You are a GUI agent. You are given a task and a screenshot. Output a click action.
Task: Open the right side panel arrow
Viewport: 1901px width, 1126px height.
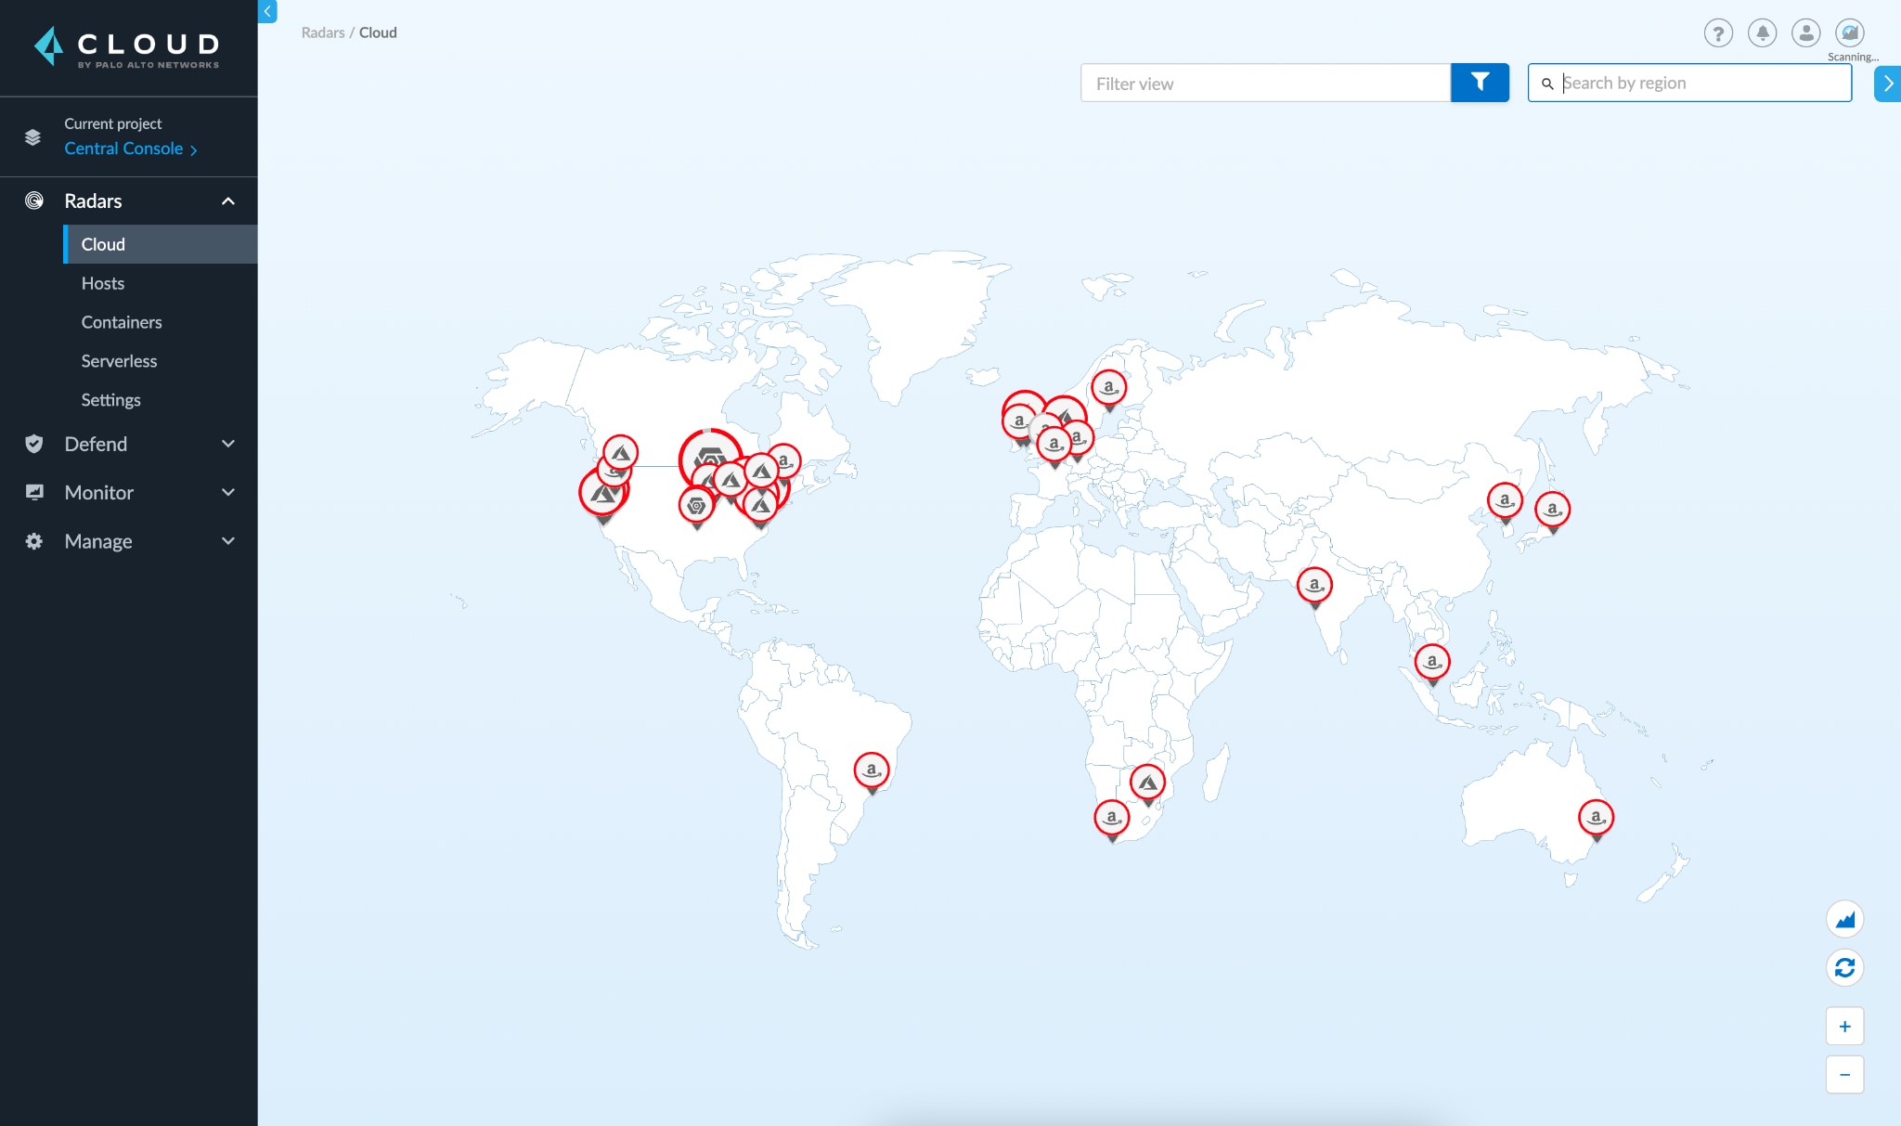tap(1887, 84)
